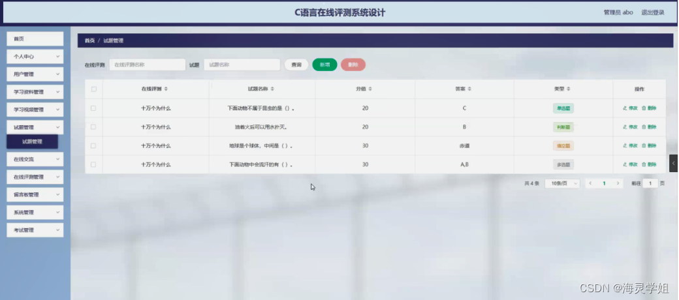Click 退出登录 in the header
Screen dimensions: 679x300
click(x=653, y=12)
